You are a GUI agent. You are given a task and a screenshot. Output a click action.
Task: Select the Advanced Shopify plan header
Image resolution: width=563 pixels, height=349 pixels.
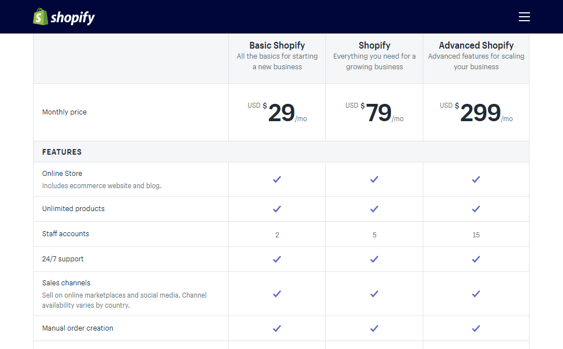tap(476, 45)
